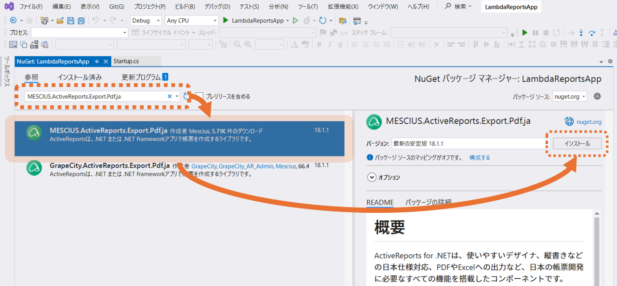Click the Zoom Out magnifier icon
Viewport: 617px width, 286px height.
238,45
